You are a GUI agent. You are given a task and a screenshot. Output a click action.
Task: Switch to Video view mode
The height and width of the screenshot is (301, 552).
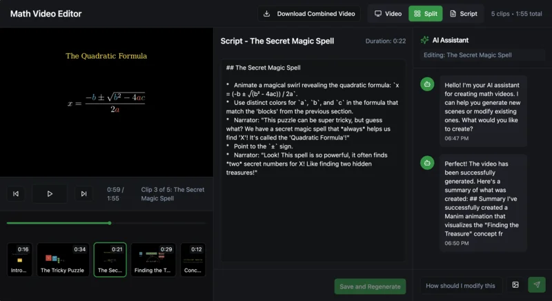[x=387, y=14]
